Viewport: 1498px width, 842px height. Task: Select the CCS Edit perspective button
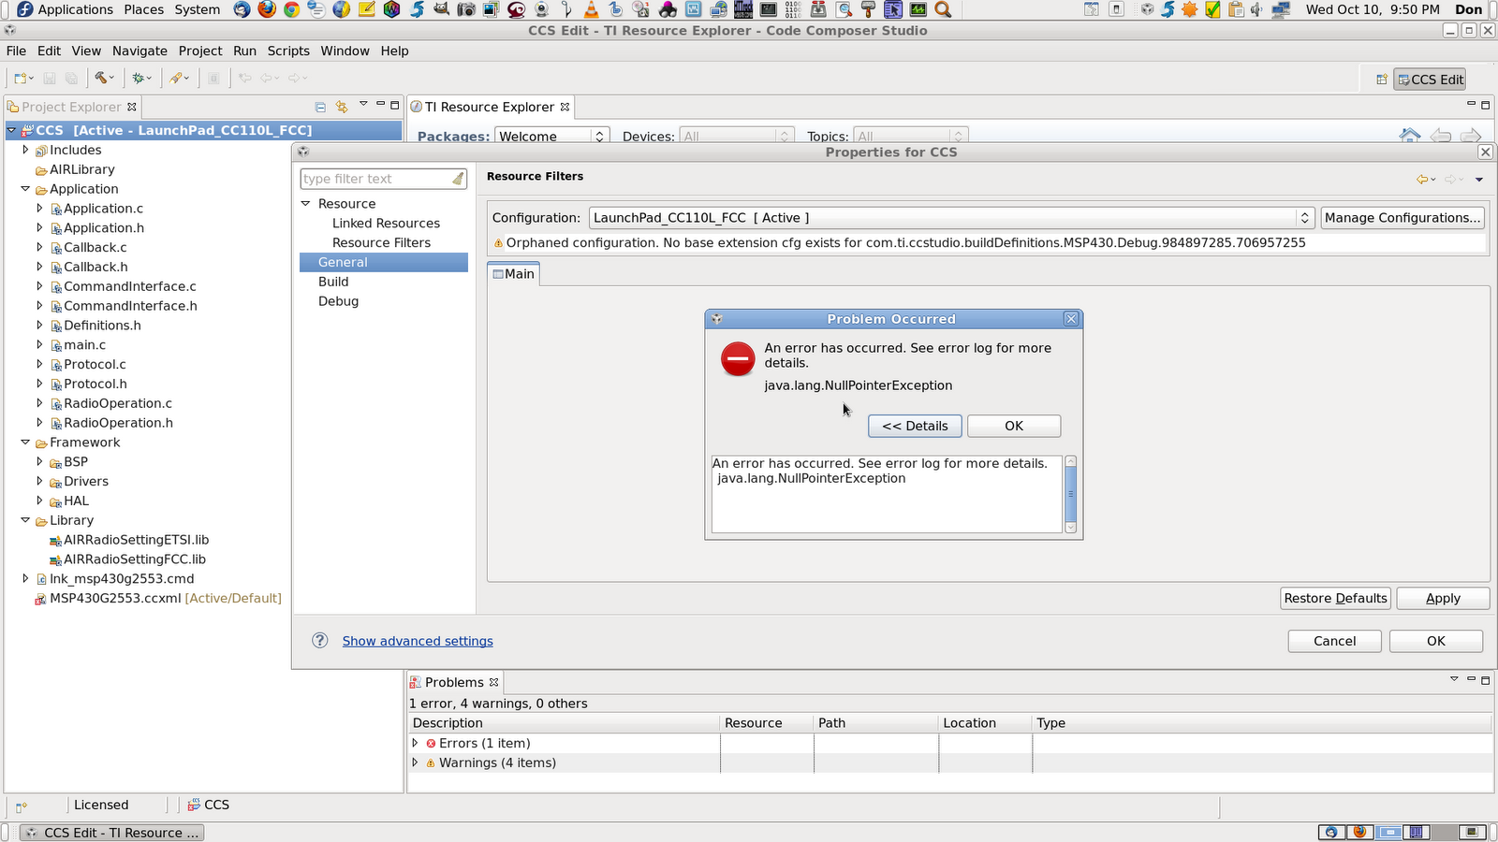pos(1430,80)
